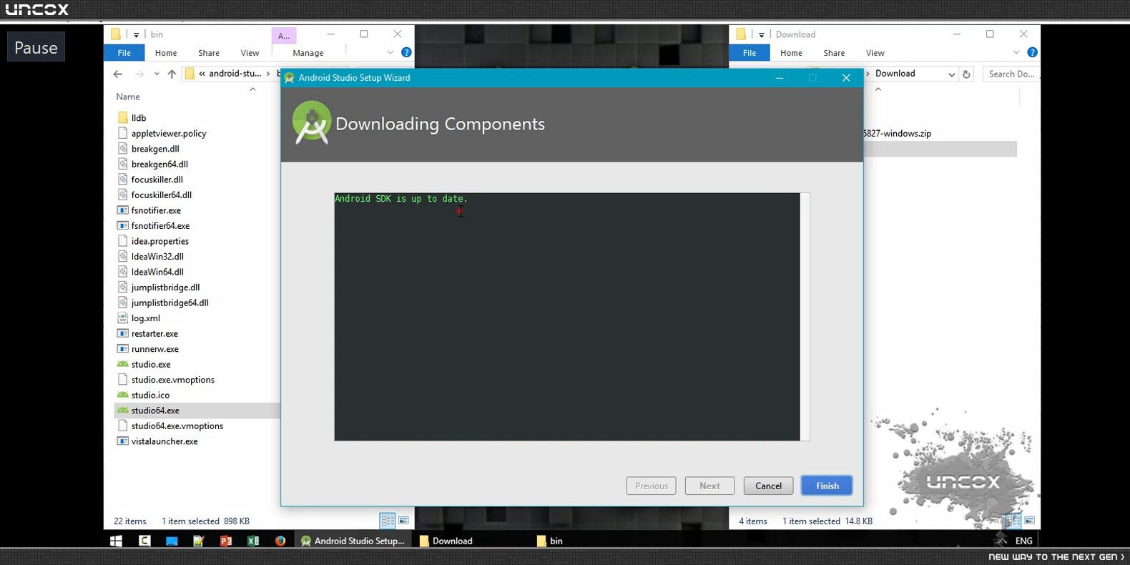Open the Home tab in bin window

click(x=166, y=53)
